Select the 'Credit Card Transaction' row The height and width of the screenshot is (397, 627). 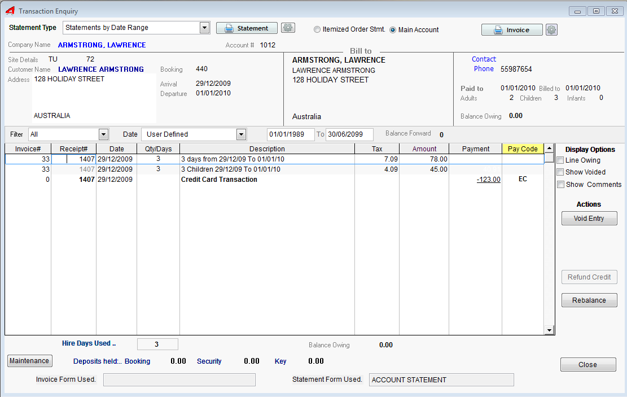click(x=274, y=179)
